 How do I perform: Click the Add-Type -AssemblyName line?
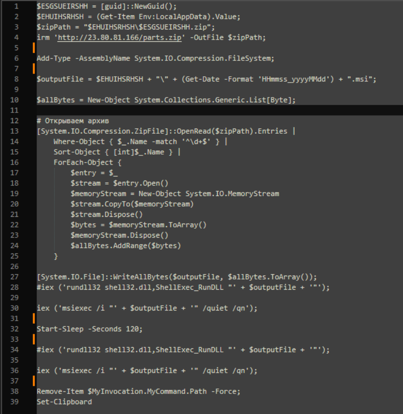click(155, 58)
